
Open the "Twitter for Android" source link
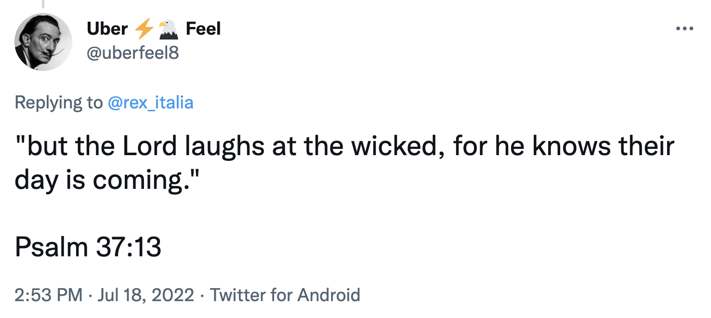tap(285, 294)
